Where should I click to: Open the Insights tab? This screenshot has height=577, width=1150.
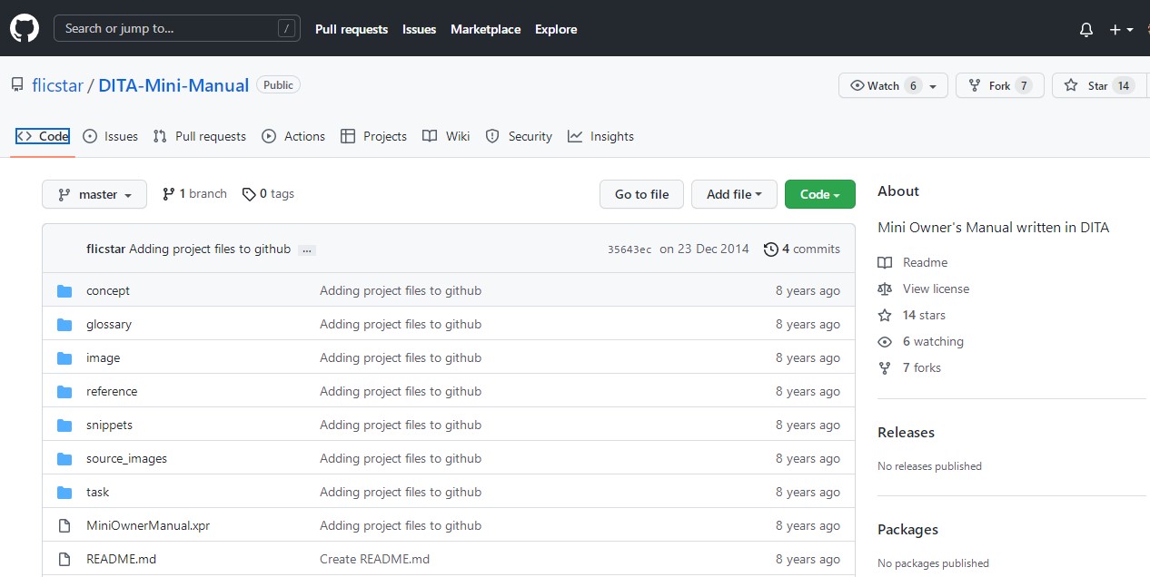600,136
